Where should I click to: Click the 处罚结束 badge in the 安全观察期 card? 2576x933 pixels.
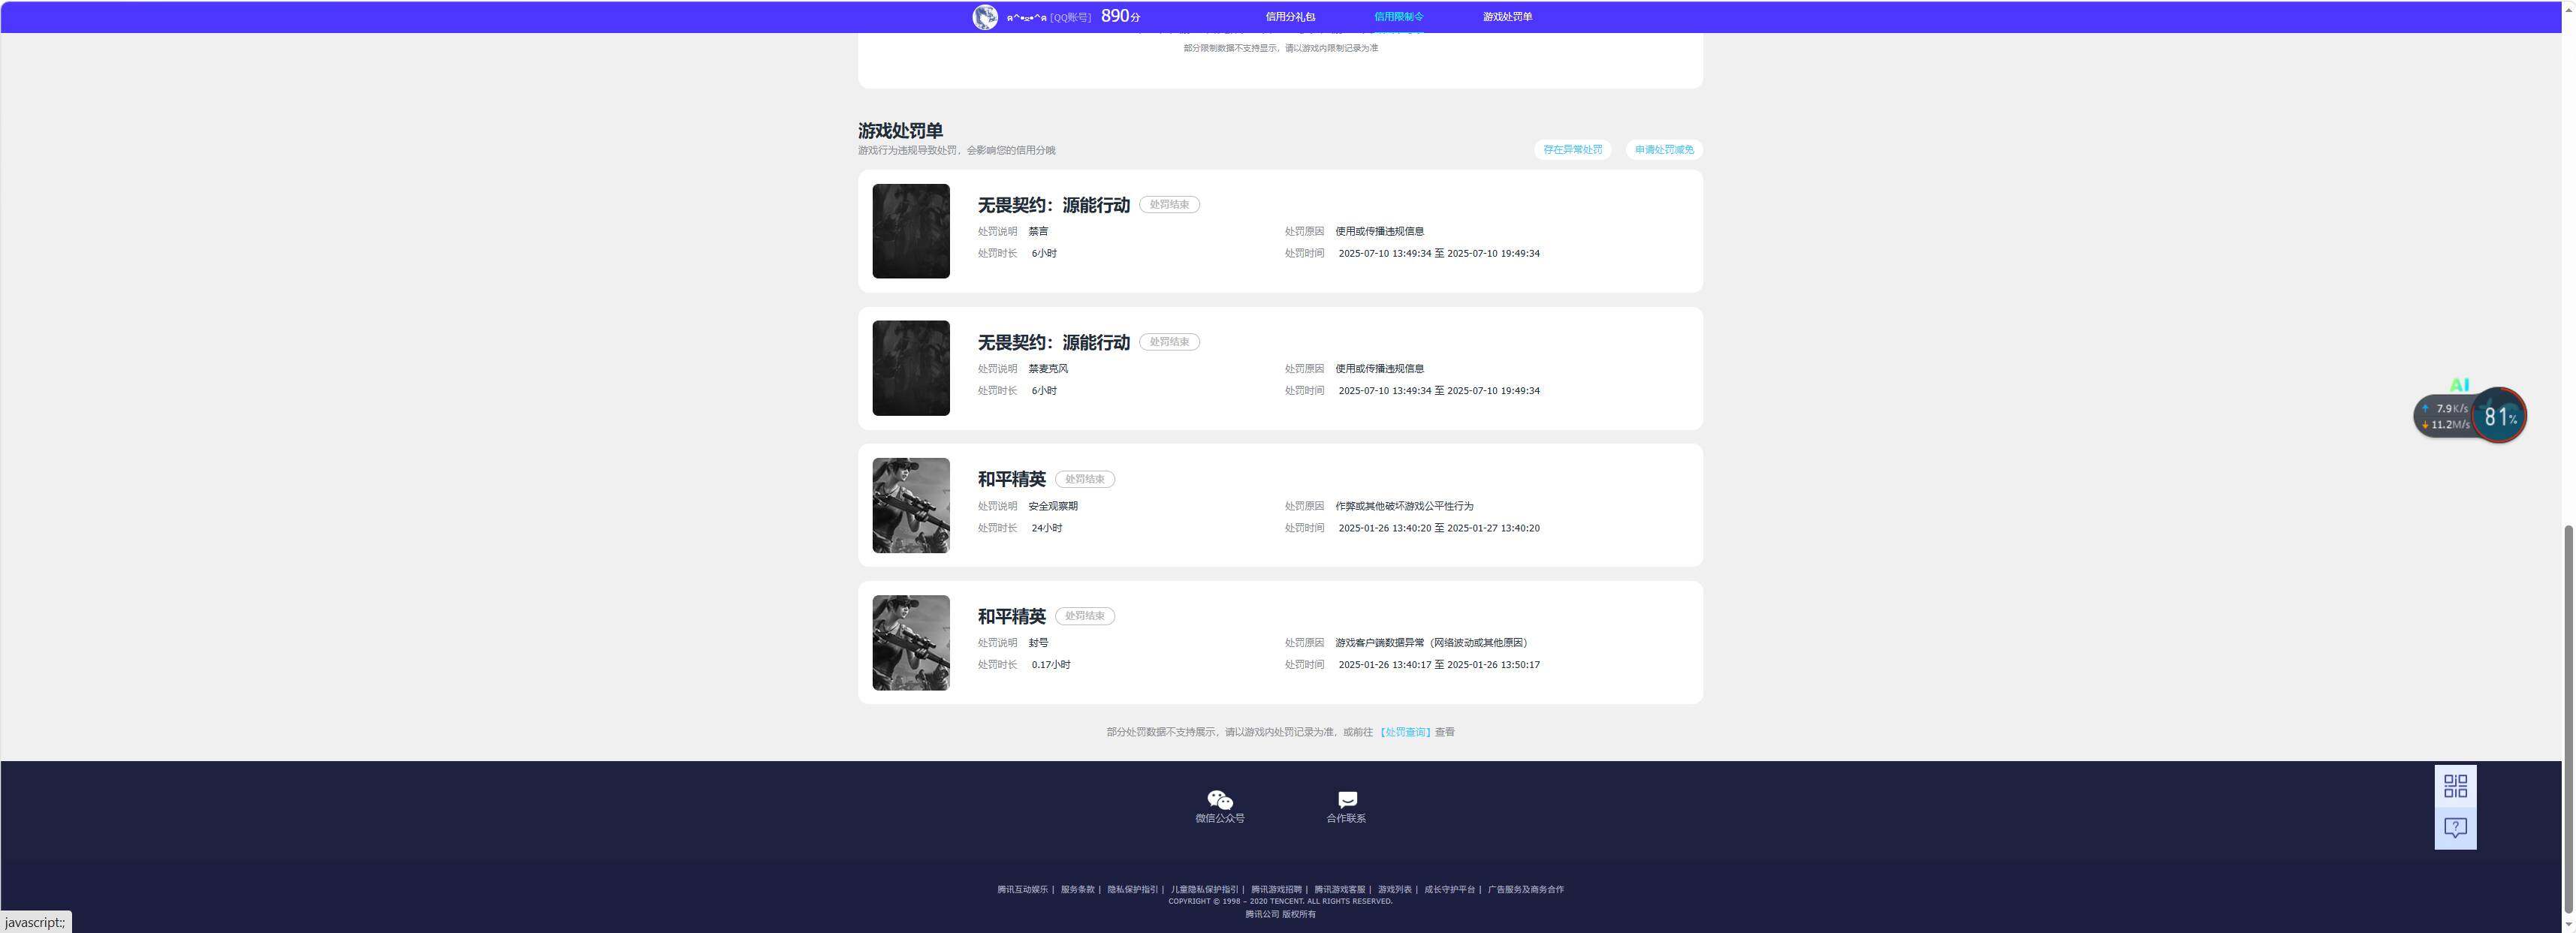pos(1085,480)
